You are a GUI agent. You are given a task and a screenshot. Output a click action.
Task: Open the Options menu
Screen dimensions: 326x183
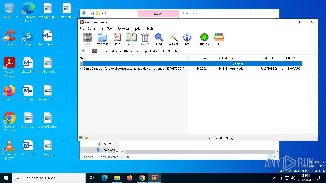138,29
